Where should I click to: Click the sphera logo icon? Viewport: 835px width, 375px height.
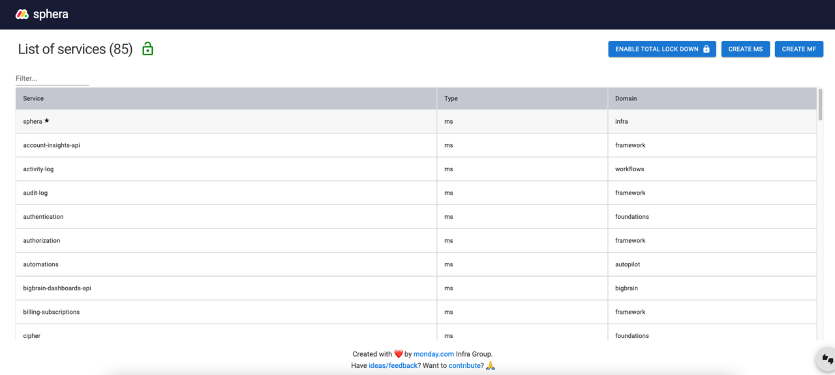click(22, 14)
